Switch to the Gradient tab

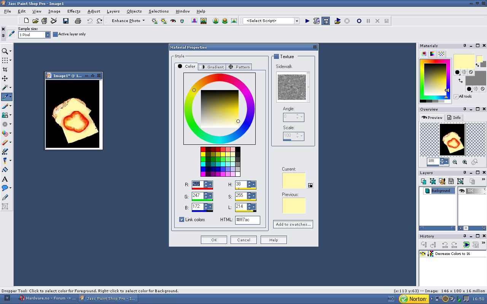click(212, 67)
